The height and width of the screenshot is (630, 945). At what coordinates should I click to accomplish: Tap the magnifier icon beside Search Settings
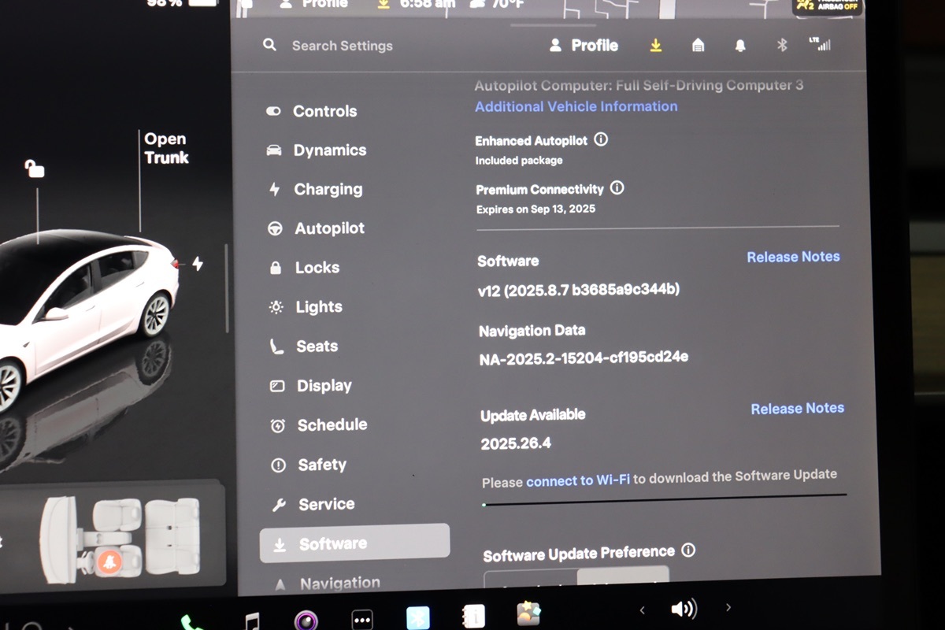(x=270, y=46)
